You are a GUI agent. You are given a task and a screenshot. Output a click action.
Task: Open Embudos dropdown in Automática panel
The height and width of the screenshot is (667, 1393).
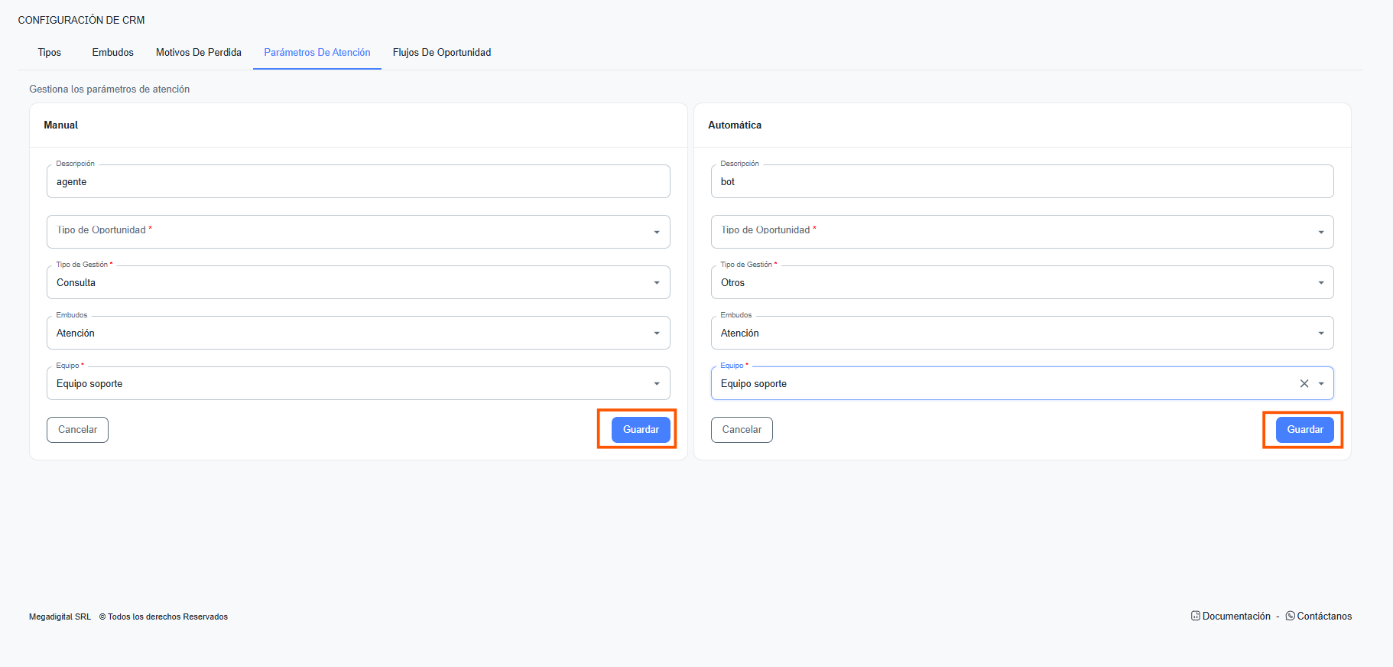pos(1320,333)
